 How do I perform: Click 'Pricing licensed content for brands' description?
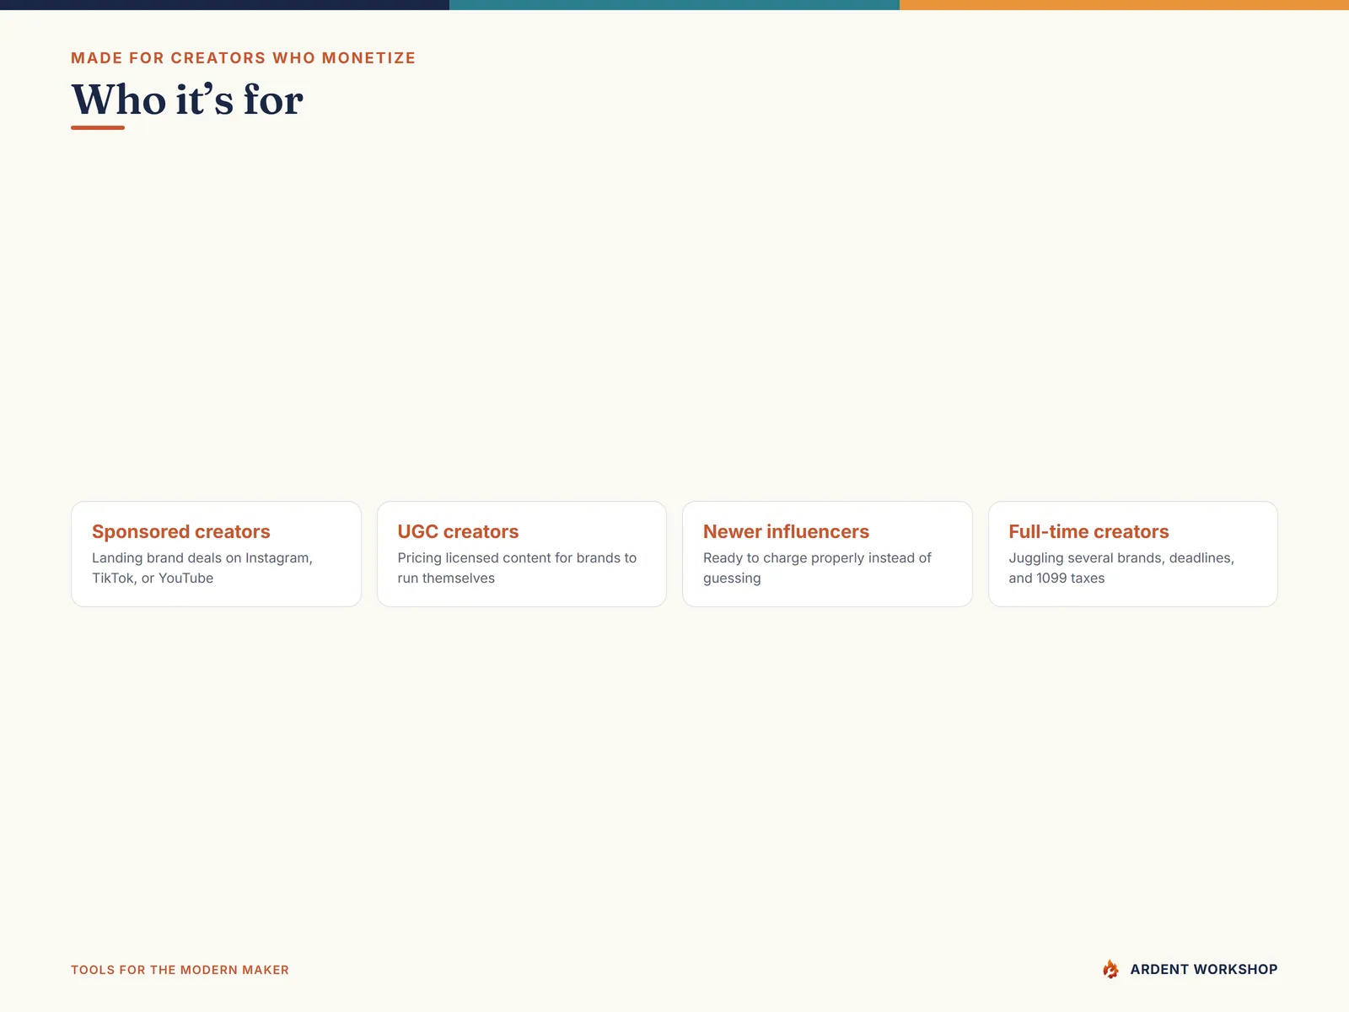pyautogui.click(x=517, y=568)
